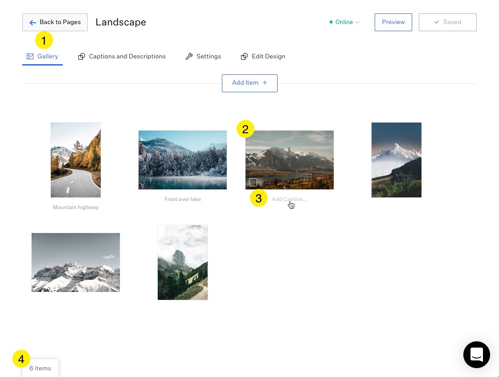Edit the 'Frost over lake' caption
This screenshot has height=377, width=499.
tap(183, 199)
